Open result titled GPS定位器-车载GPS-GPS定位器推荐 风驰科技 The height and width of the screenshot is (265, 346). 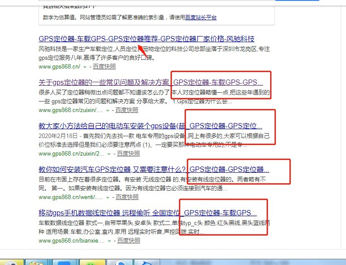(146, 39)
